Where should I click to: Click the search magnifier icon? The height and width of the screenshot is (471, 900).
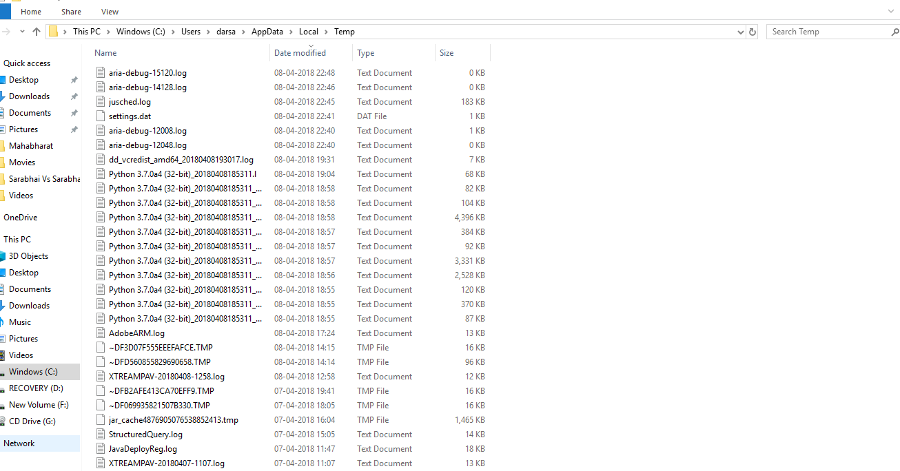895,32
